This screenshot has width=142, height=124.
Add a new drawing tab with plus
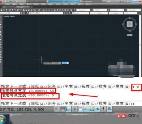(32, 7)
